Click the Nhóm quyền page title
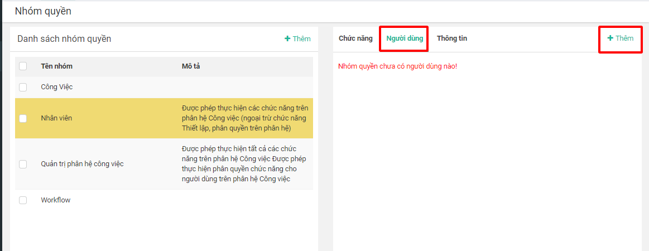 click(43, 11)
